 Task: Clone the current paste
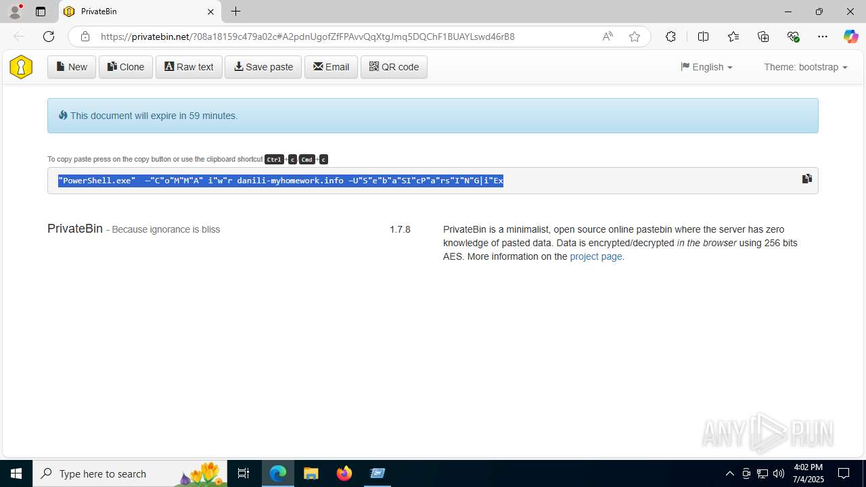(126, 67)
